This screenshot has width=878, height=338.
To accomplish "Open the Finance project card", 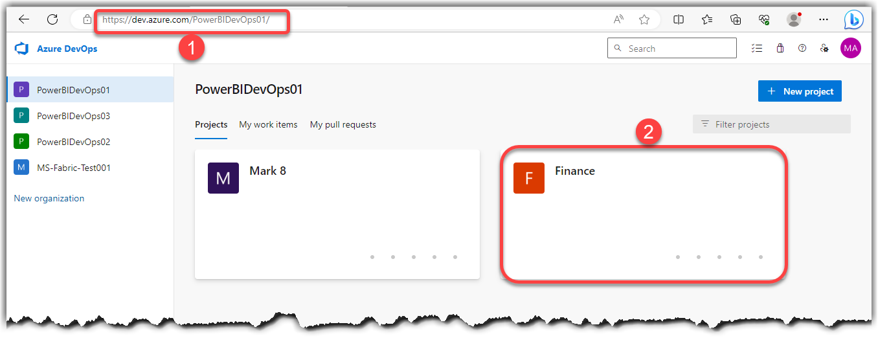I will [x=644, y=214].
